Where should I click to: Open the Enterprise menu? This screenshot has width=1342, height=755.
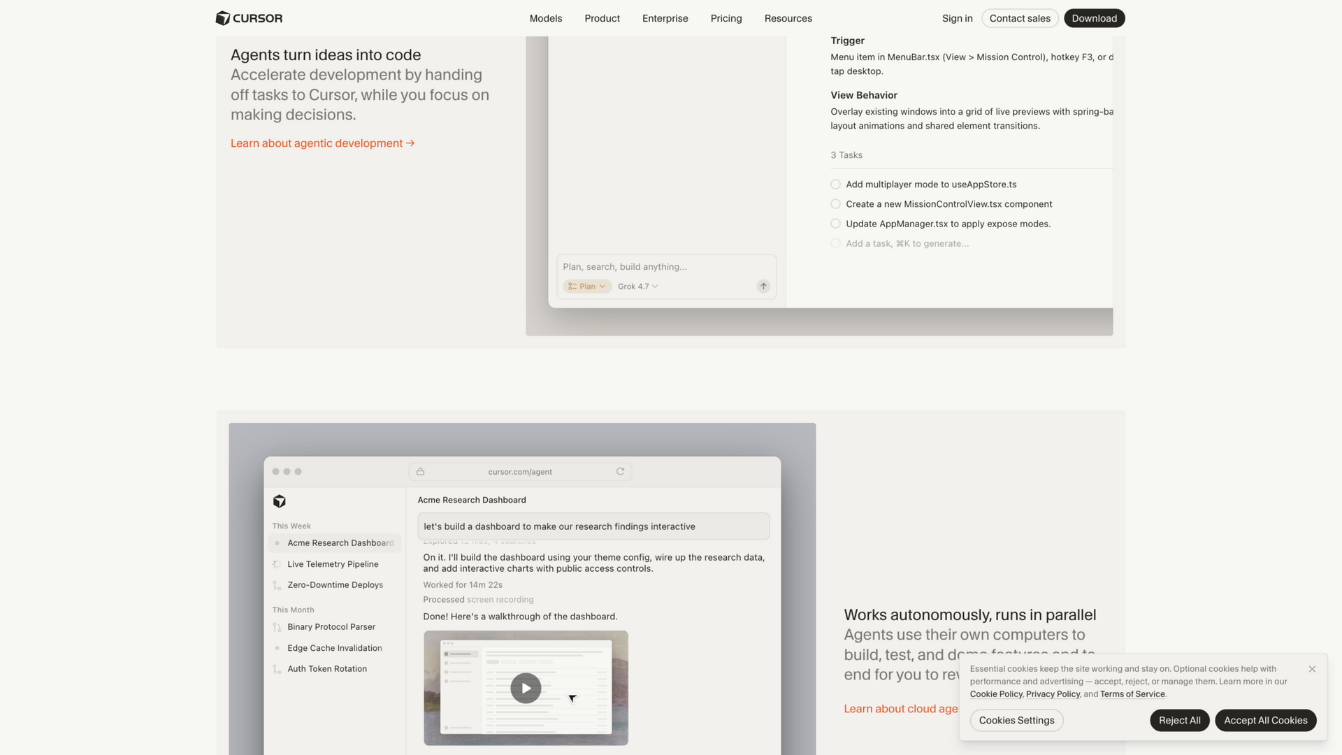[665, 18]
